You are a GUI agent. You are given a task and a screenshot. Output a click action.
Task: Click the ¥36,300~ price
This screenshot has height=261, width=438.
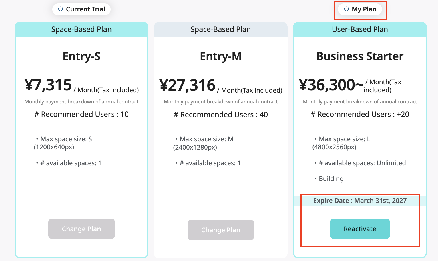pyautogui.click(x=331, y=85)
